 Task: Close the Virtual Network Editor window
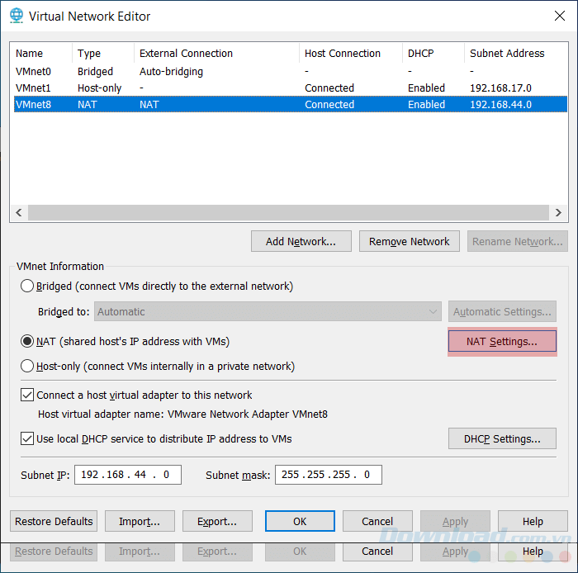tap(560, 16)
